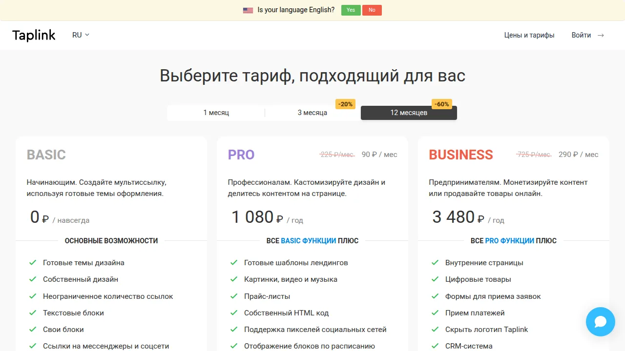625x351 pixels.
Task: Click the -60% discount badge
Action: (x=442, y=104)
